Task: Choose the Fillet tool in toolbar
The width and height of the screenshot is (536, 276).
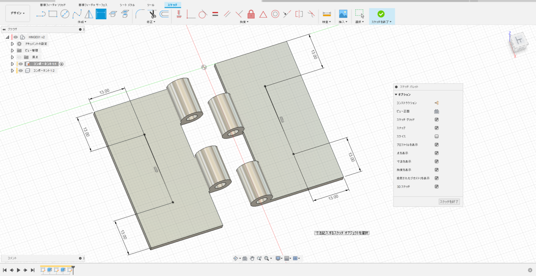Action: pyautogui.click(x=140, y=14)
